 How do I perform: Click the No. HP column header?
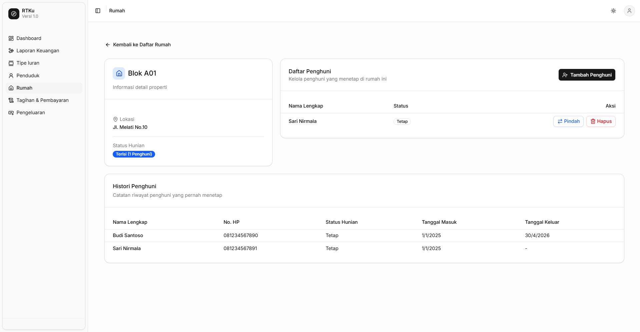231,222
